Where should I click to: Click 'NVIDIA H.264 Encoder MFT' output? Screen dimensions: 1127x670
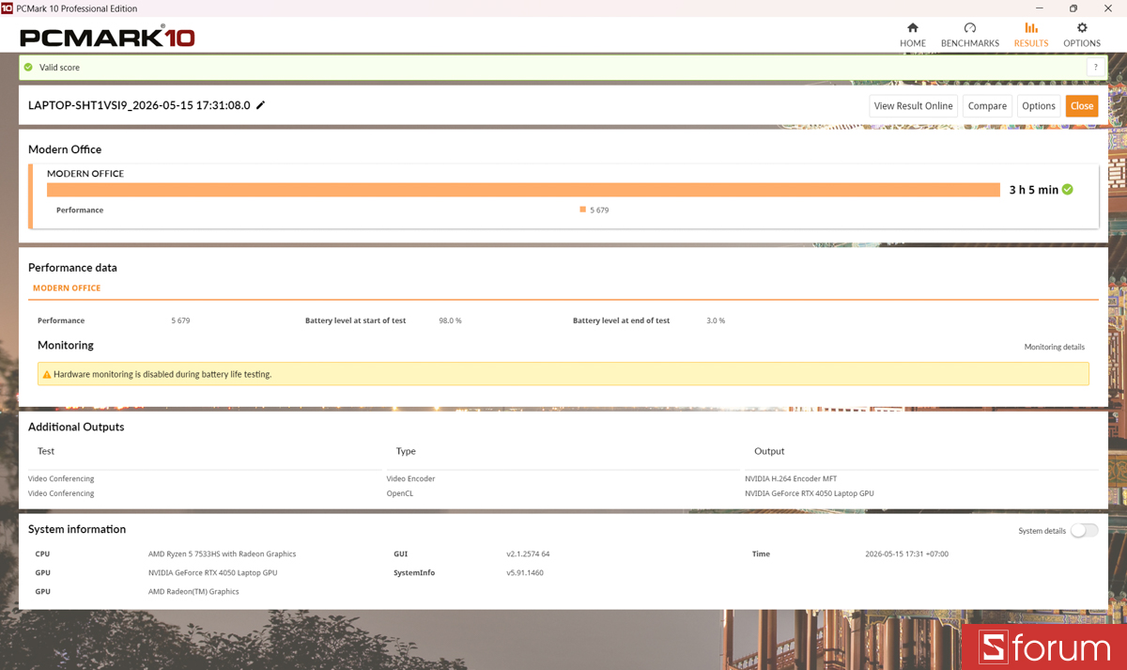pyautogui.click(x=792, y=478)
